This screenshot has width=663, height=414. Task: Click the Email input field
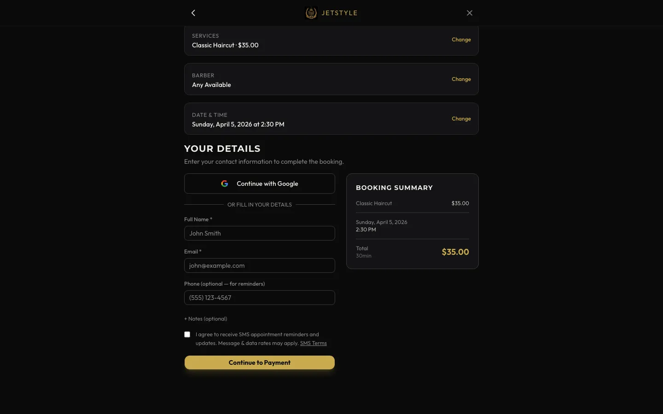pyautogui.click(x=260, y=265)
